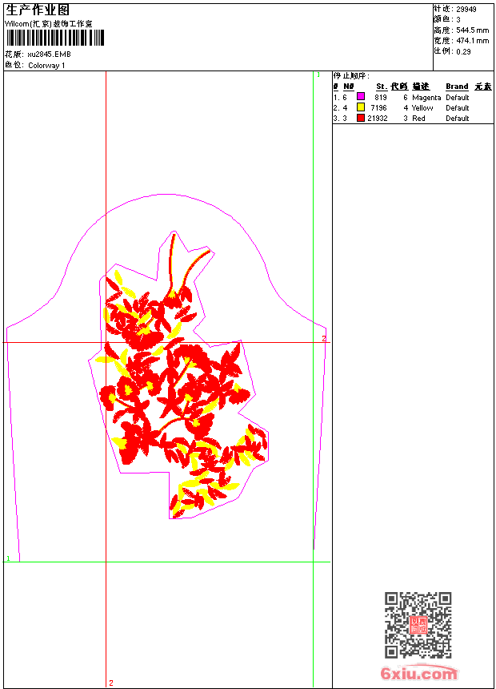
Task: Click the 544.5 mm height value
Action: tap(472, 30)
